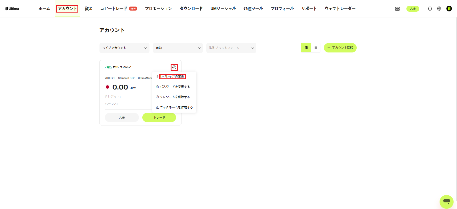Open the user profile avatar
The image size is (457, 209).
449,9
